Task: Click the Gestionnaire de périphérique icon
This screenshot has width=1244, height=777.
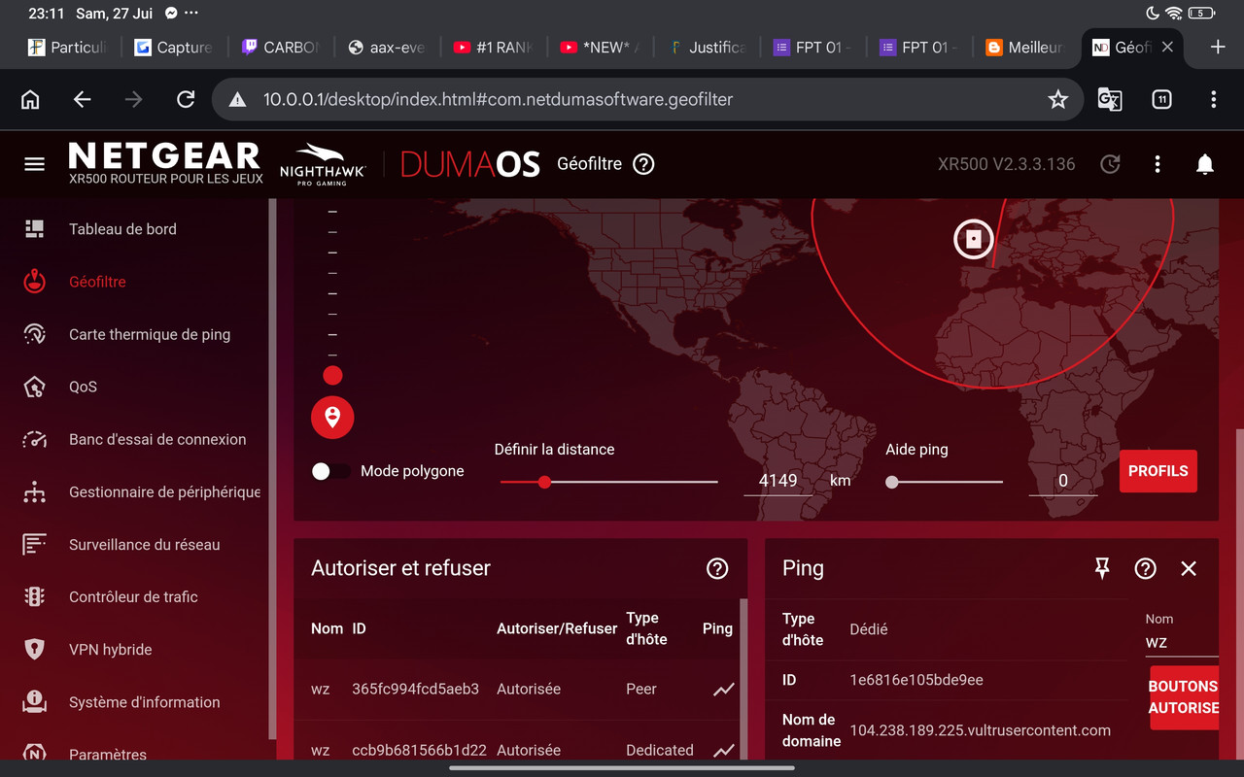Action: pos(34,492)
